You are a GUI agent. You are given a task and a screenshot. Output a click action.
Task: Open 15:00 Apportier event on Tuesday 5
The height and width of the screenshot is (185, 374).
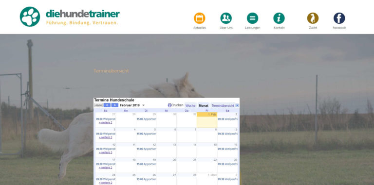146,134
